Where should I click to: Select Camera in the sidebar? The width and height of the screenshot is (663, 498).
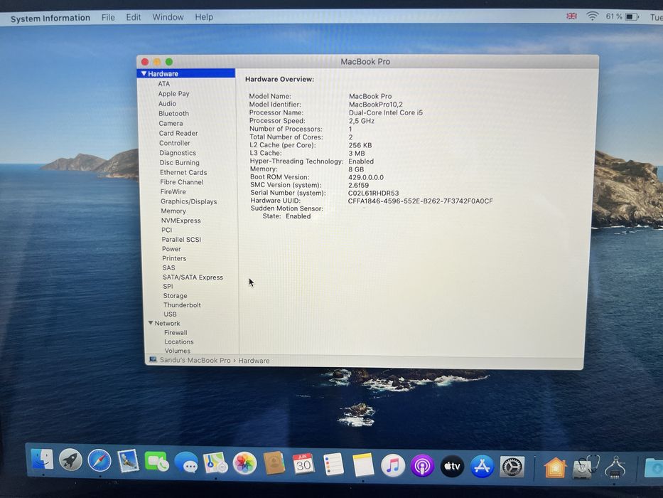pos(171,123)
